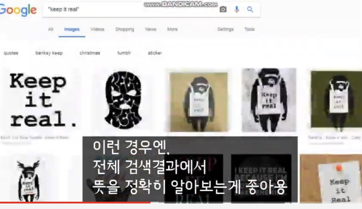Choose the tumblr suggestion chip
This screenshot has width=362, height=209.
124,53
